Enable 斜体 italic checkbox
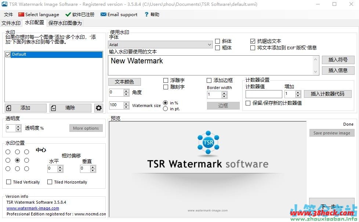This screenshot has width=359, height=222. pyautogui.click(x=218, y=41)
